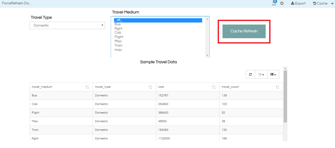The height and width of the screenshot is (148, 335).
Task: Click the travel_type column header
Action: point(124,87)
